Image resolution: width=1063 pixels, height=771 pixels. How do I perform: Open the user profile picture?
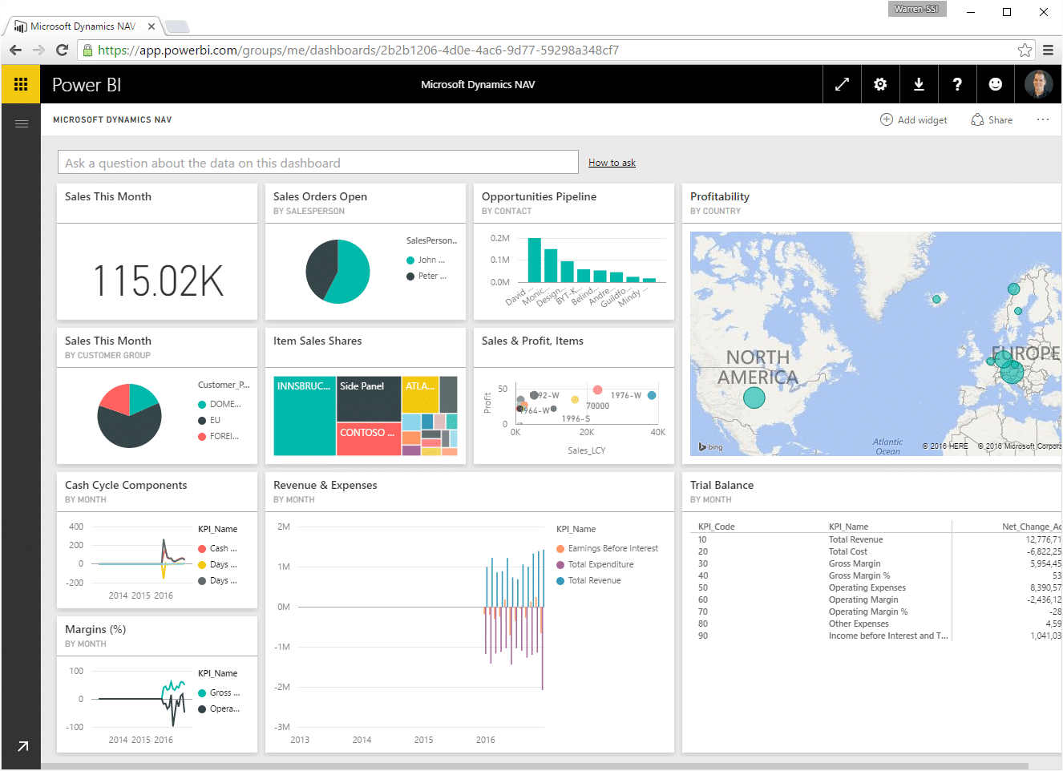pos(1038,84)
